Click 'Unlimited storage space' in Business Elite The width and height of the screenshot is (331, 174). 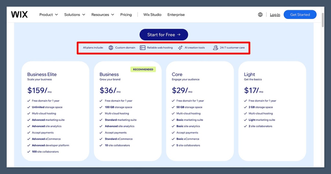47,107
